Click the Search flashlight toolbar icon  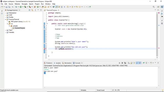(48, 7)
